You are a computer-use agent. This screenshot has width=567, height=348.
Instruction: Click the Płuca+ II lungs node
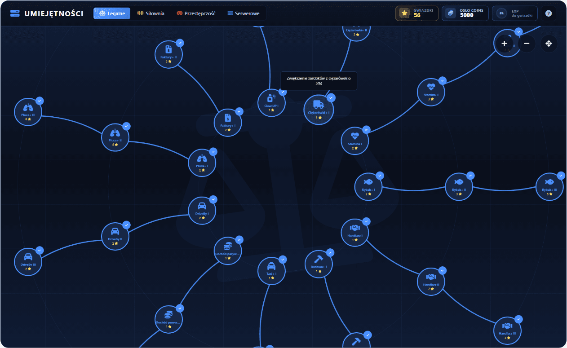pos(115,137)
